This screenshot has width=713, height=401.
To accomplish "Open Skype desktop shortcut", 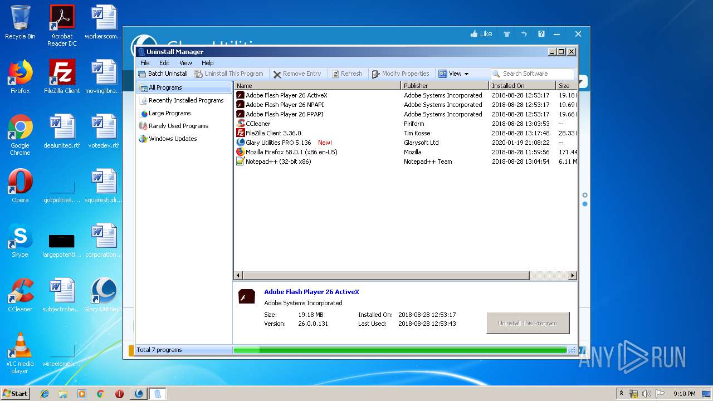I will coord(20,241).
